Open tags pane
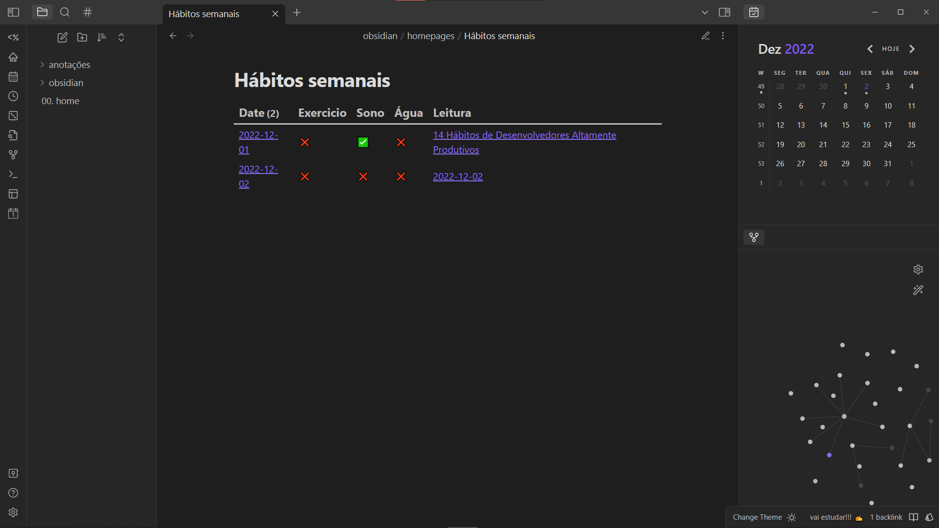This screenshot has width=939, height=528. click(x=88, y=12)
